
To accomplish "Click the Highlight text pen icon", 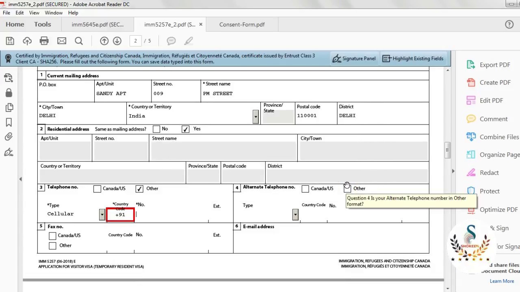I will point(188,41).
